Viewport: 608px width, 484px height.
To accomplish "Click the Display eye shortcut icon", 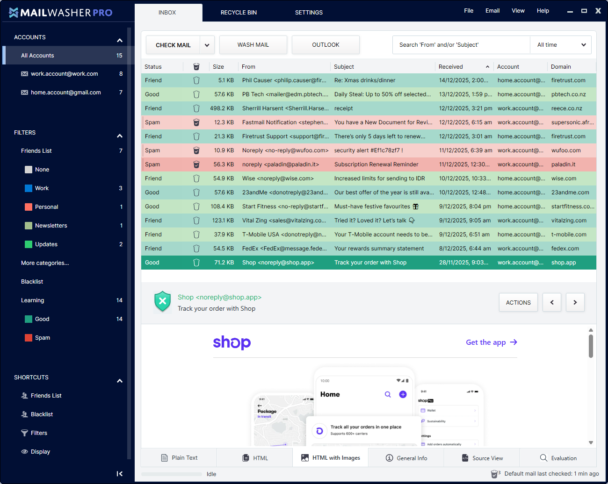I will pos(25,452).
